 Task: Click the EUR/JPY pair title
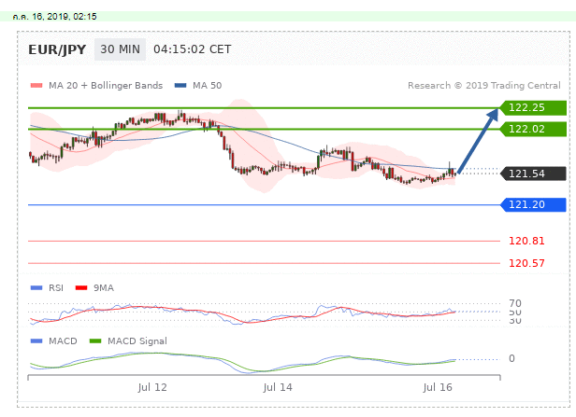coord(59,49)
